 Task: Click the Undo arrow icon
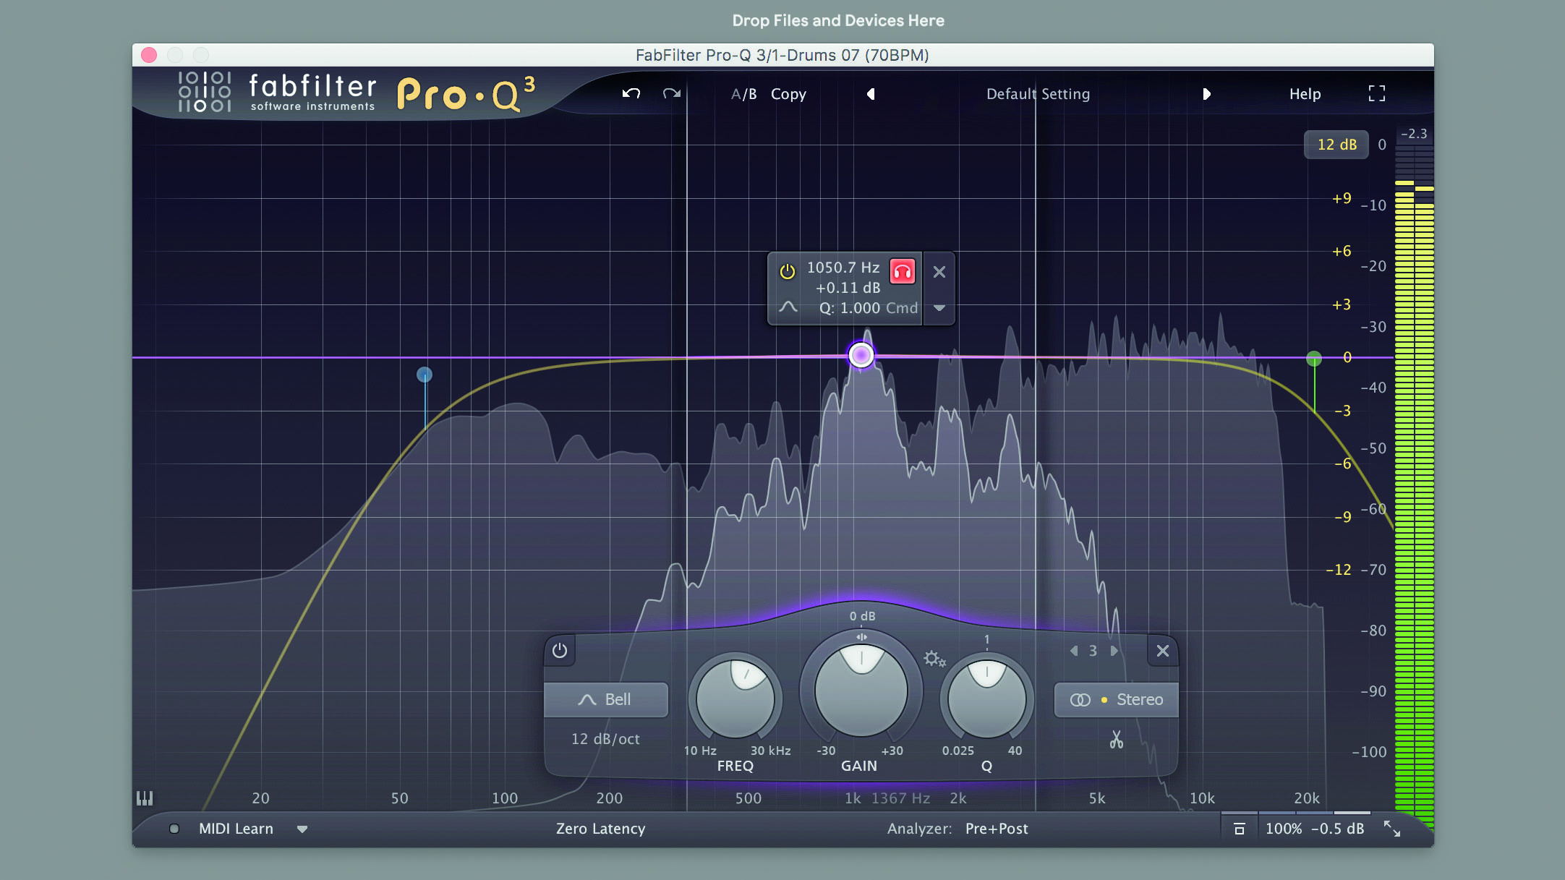click(x=631, y=93)
